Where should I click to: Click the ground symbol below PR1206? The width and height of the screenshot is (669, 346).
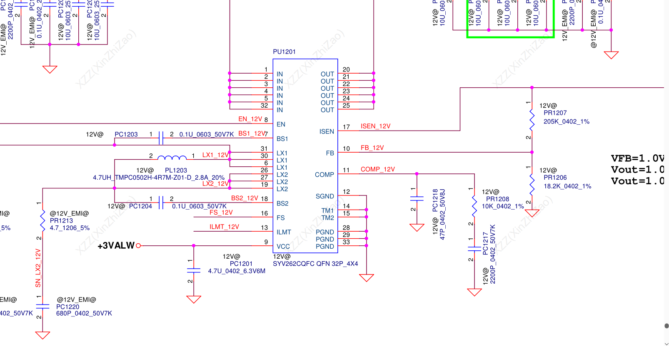532,213
